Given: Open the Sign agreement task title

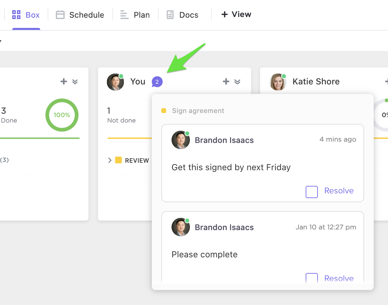Looking at the screenshot, I should (x=198, y=111).
